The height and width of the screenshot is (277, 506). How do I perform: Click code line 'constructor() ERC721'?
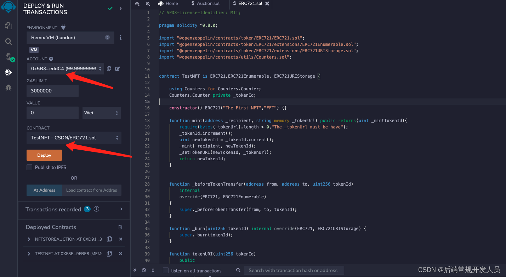pos(228,108)
